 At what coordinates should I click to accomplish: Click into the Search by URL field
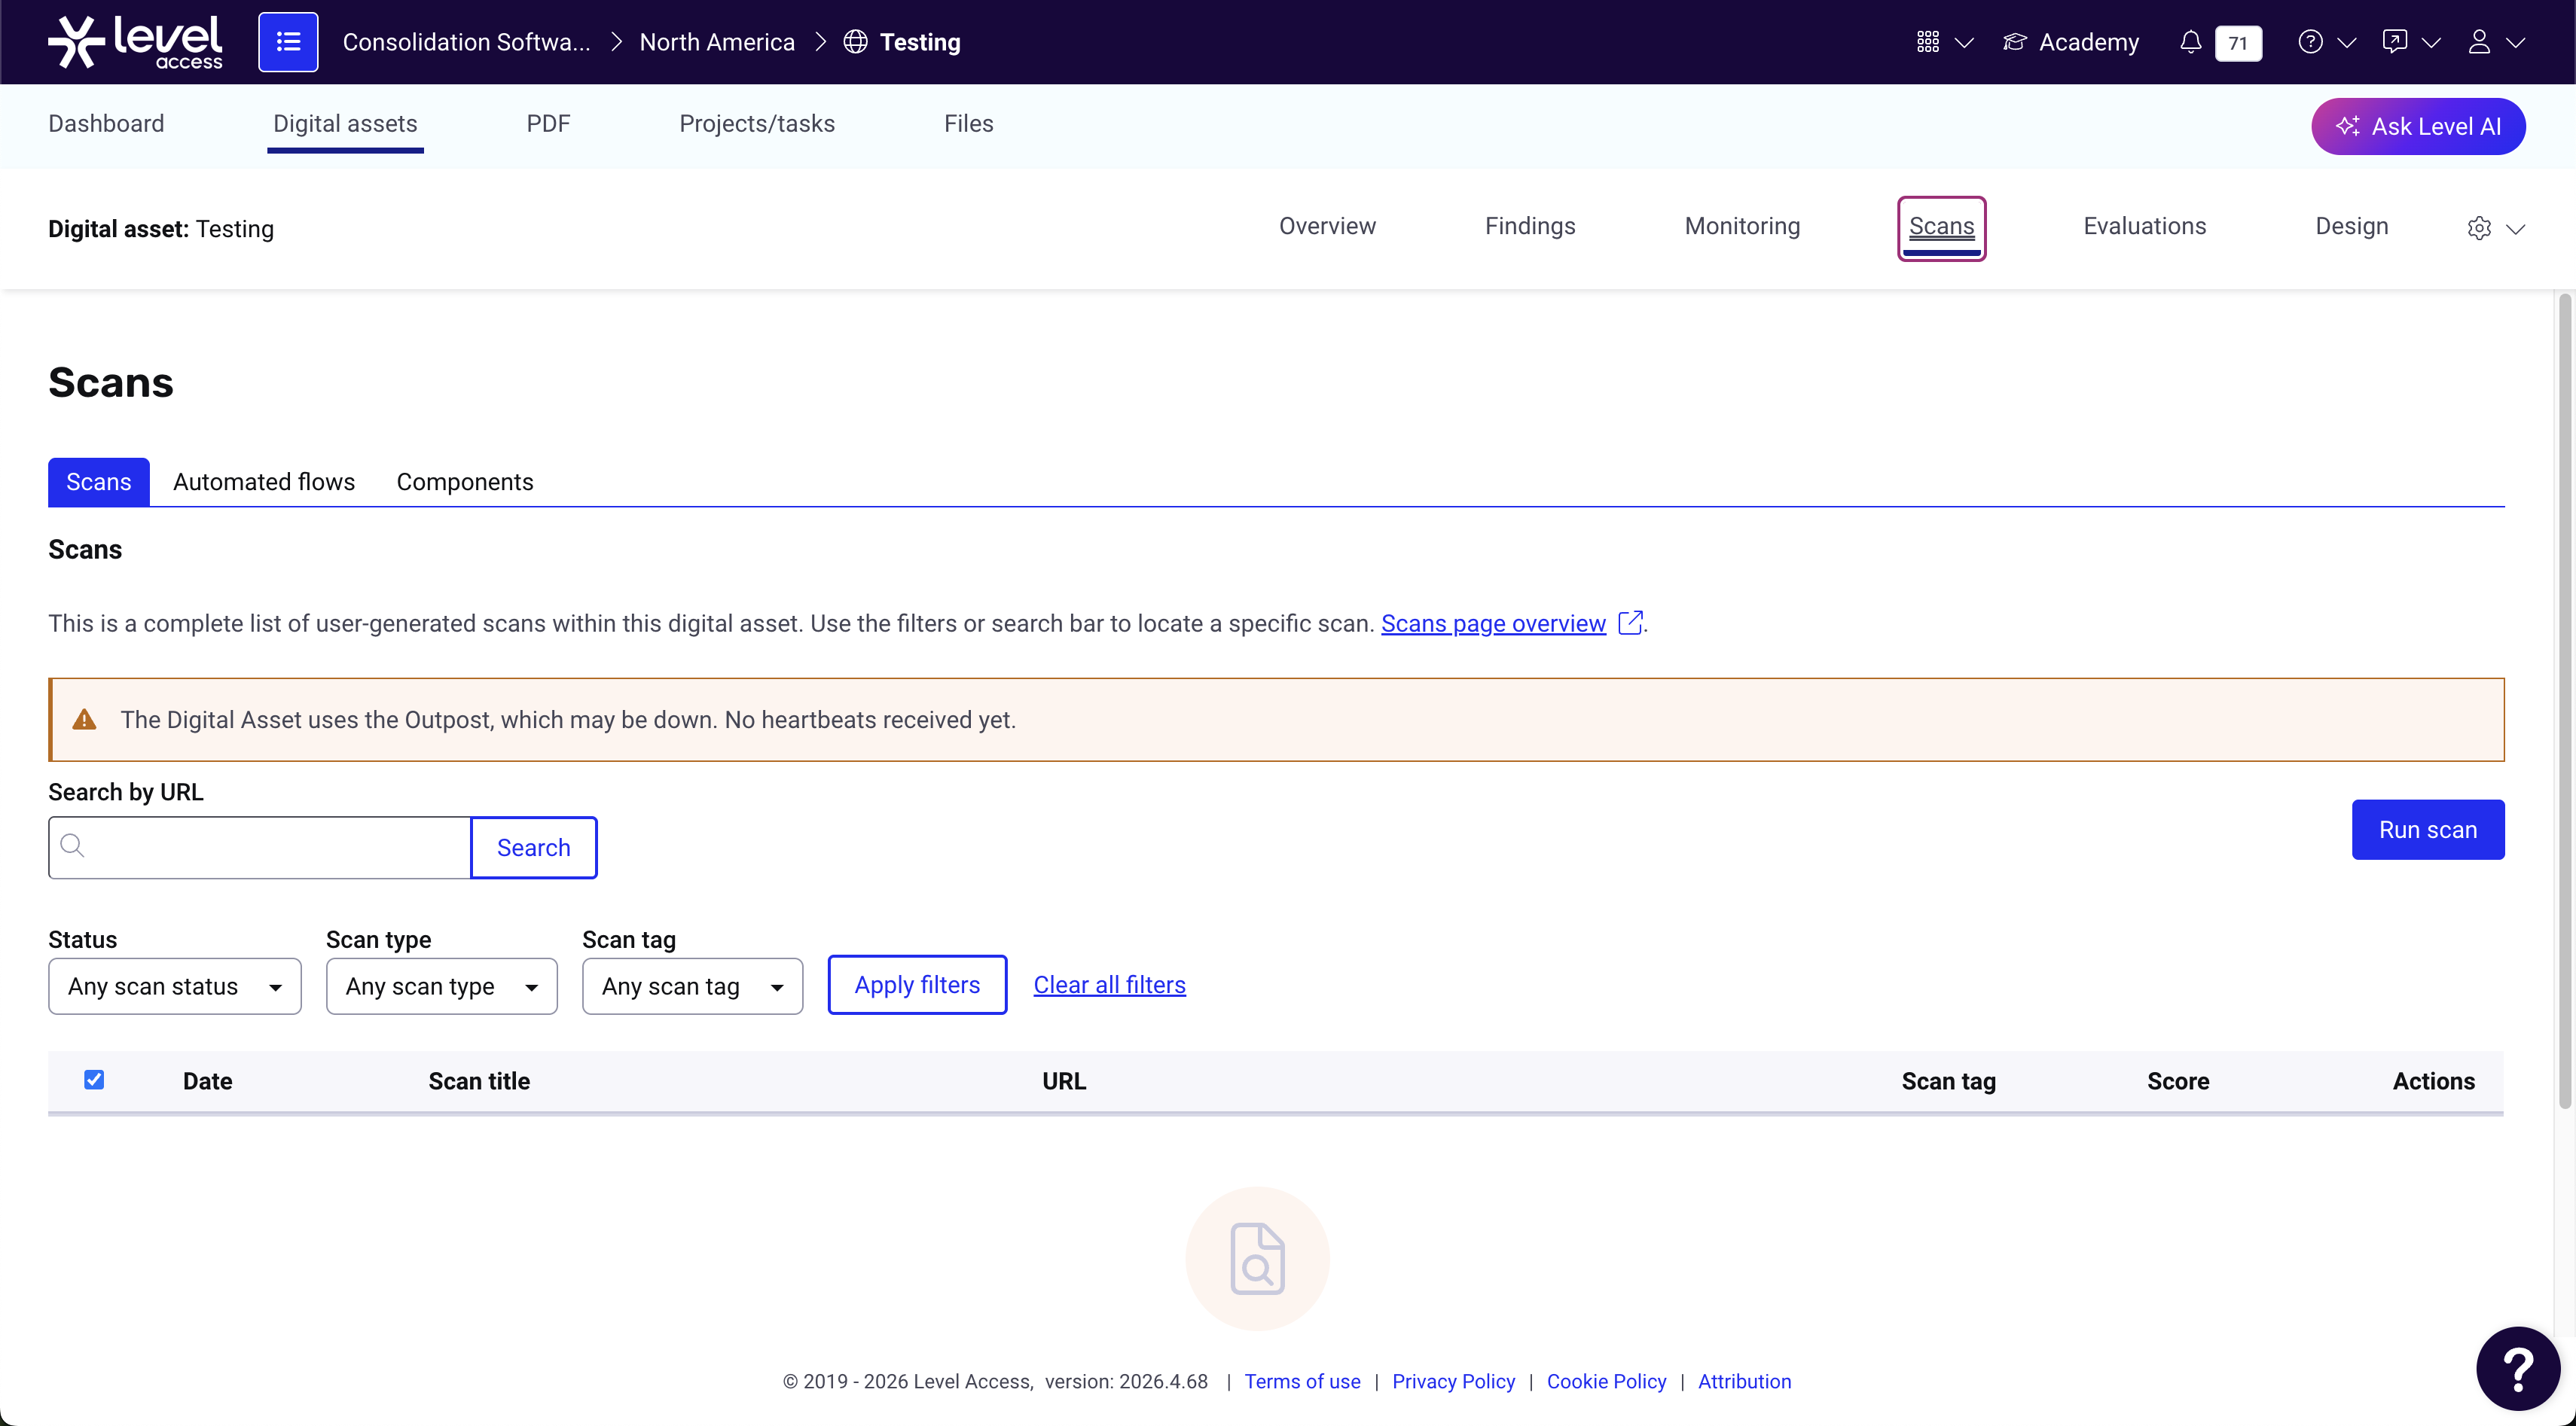260,848
